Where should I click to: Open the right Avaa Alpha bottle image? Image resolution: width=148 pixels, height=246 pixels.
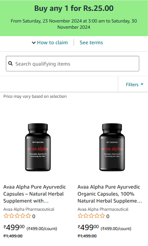pyautogui.click(x=112, y=147)
